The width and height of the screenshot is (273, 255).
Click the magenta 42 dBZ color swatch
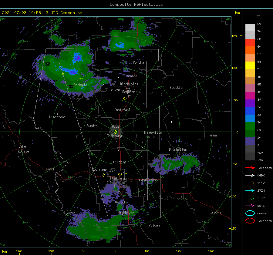click(250, 96)
